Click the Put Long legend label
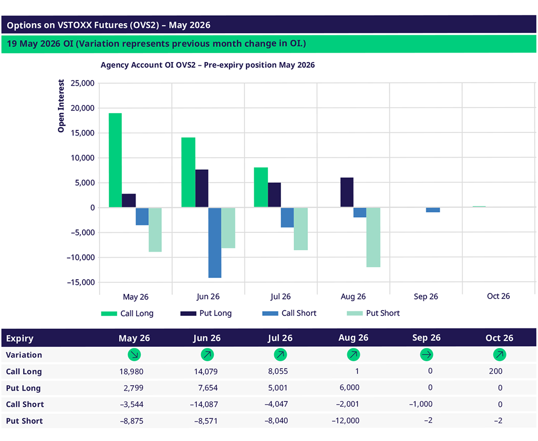The width and height of the screenshot is (538, 441). pyautogui.click(x=215, y=313)
